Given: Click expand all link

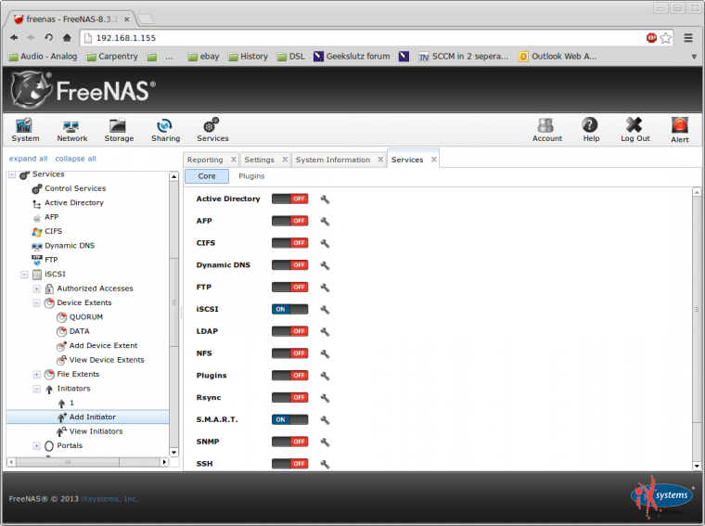Looking at the screenshot, I should click(x=29, y=159).
